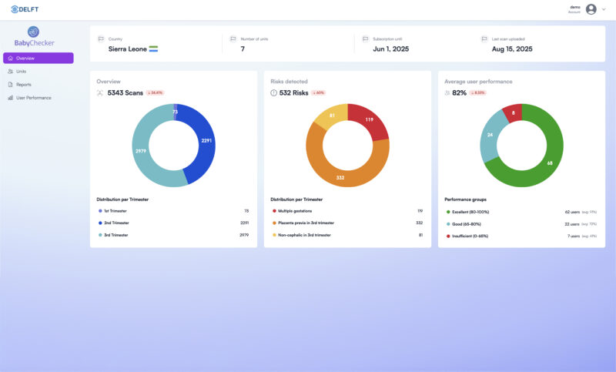Screen dimensions: 616x372
Task: Open the Overview menu item
Action: click(x=38, y=58)
